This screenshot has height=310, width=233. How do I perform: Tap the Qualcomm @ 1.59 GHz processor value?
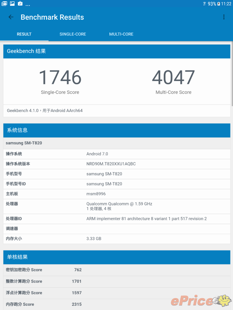[x=119, y=204]
